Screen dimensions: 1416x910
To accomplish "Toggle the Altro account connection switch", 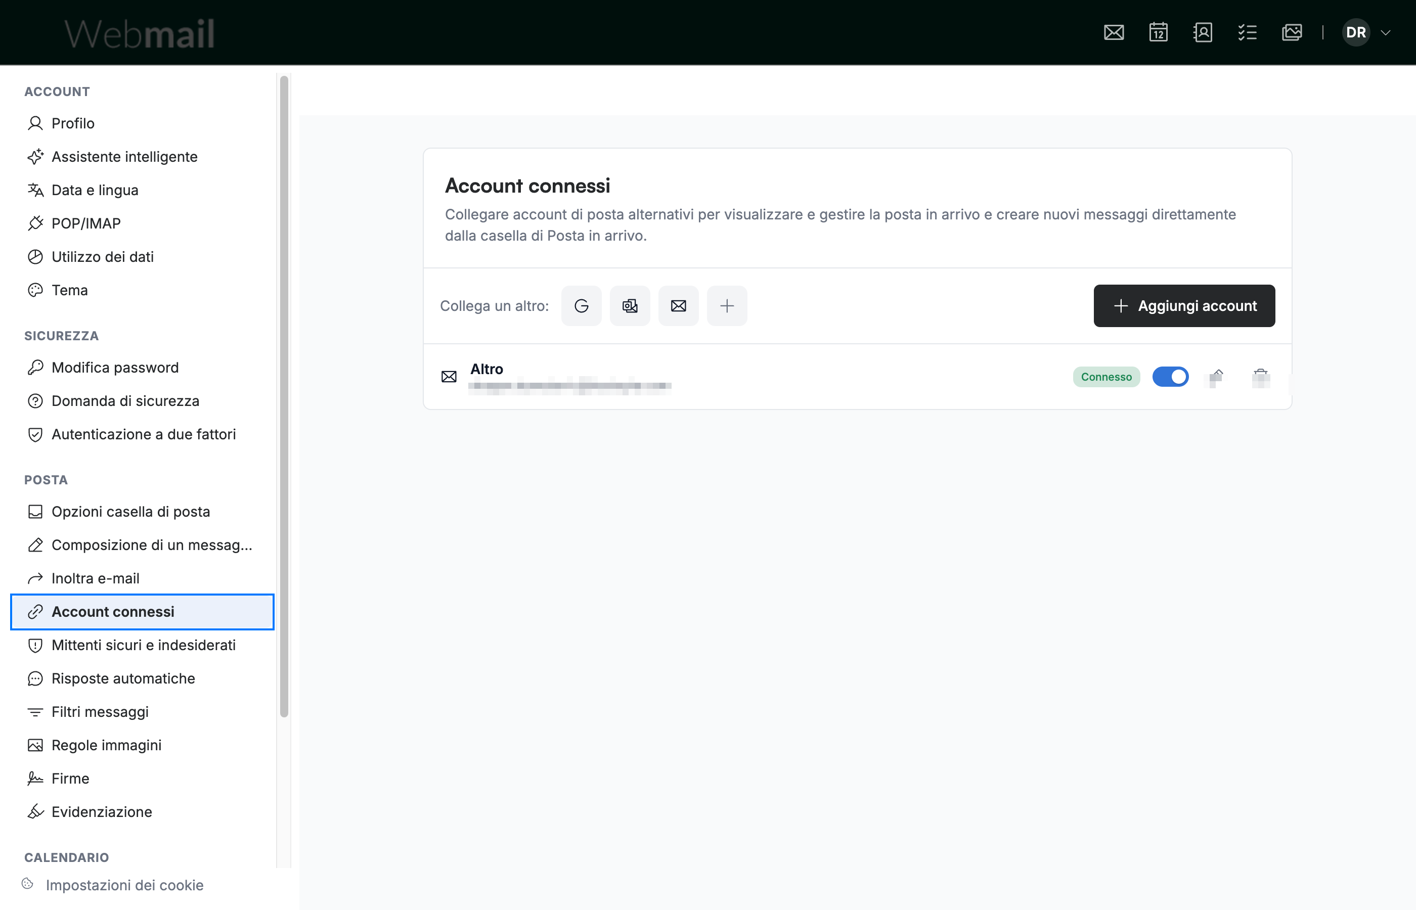I will (1170, 377).
